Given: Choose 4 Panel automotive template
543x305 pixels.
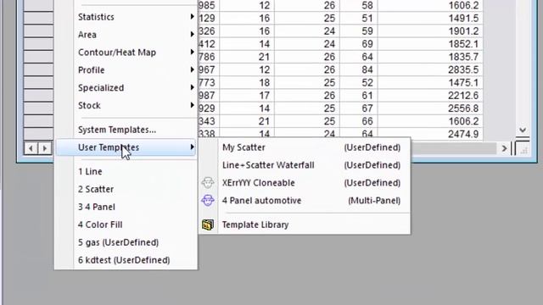Looking at the screenshot, I should pyautogui.click(x=305, y=201).
